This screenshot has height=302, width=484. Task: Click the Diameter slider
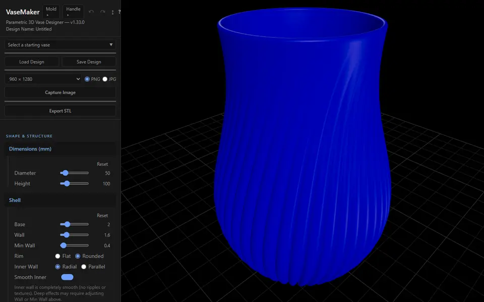(x=75, y=173)
